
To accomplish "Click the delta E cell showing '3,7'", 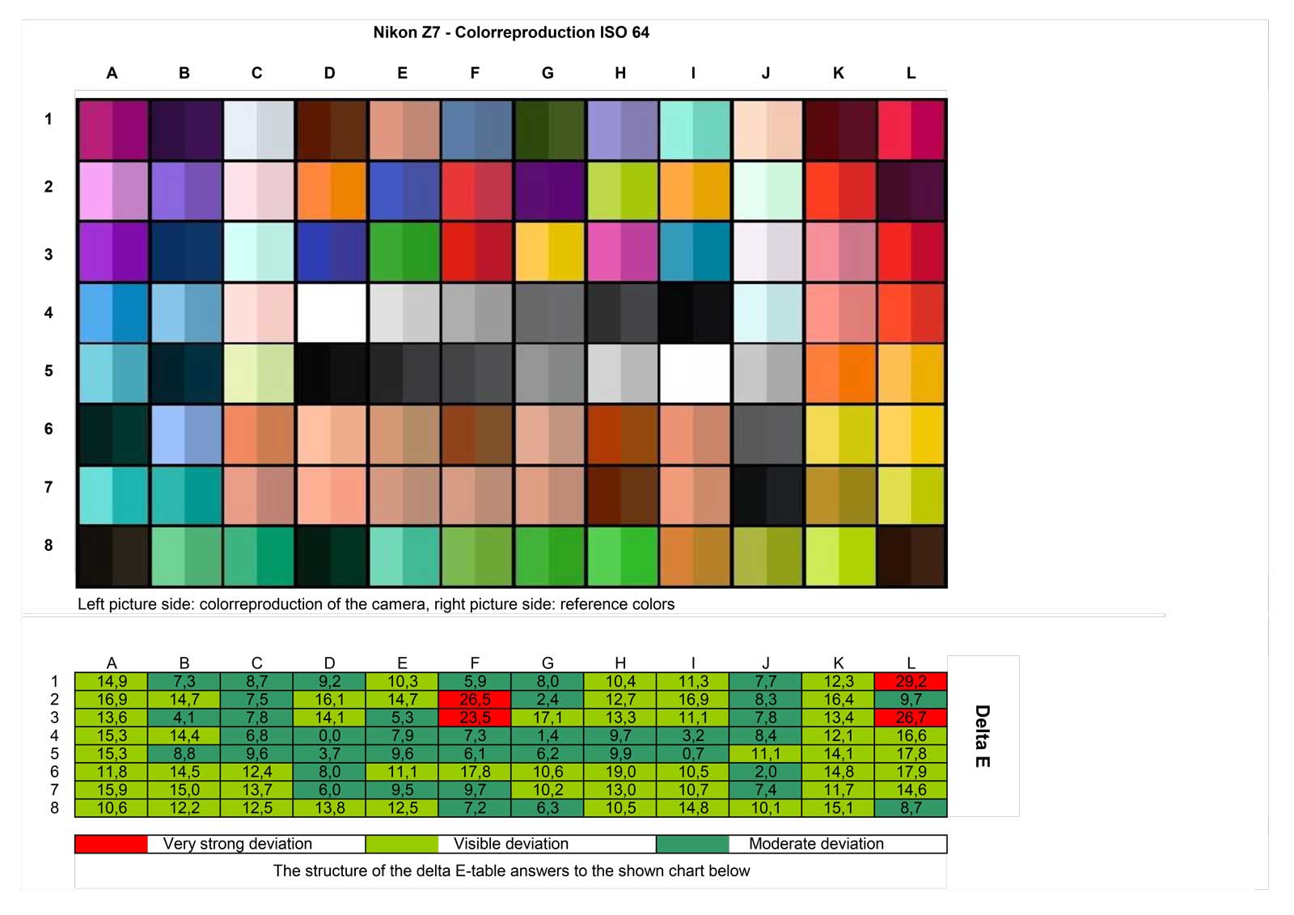I will (329, 753).
